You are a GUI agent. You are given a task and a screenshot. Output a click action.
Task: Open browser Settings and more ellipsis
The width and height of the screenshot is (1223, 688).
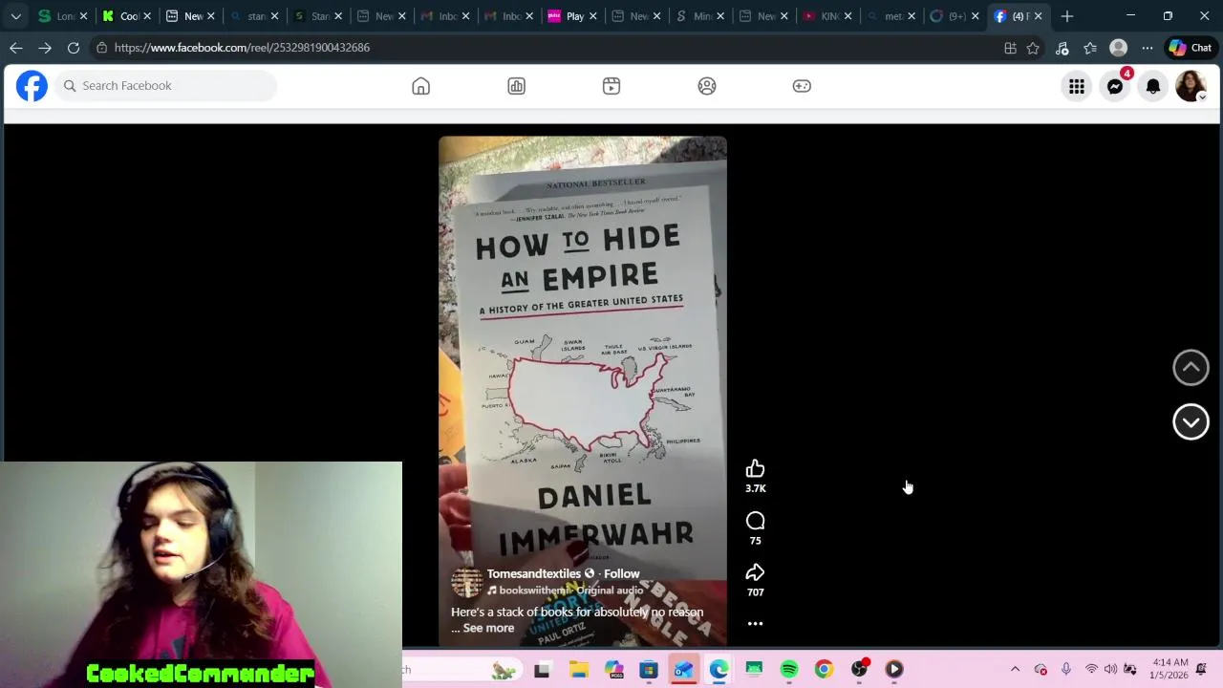click(x=1148, y=48)
